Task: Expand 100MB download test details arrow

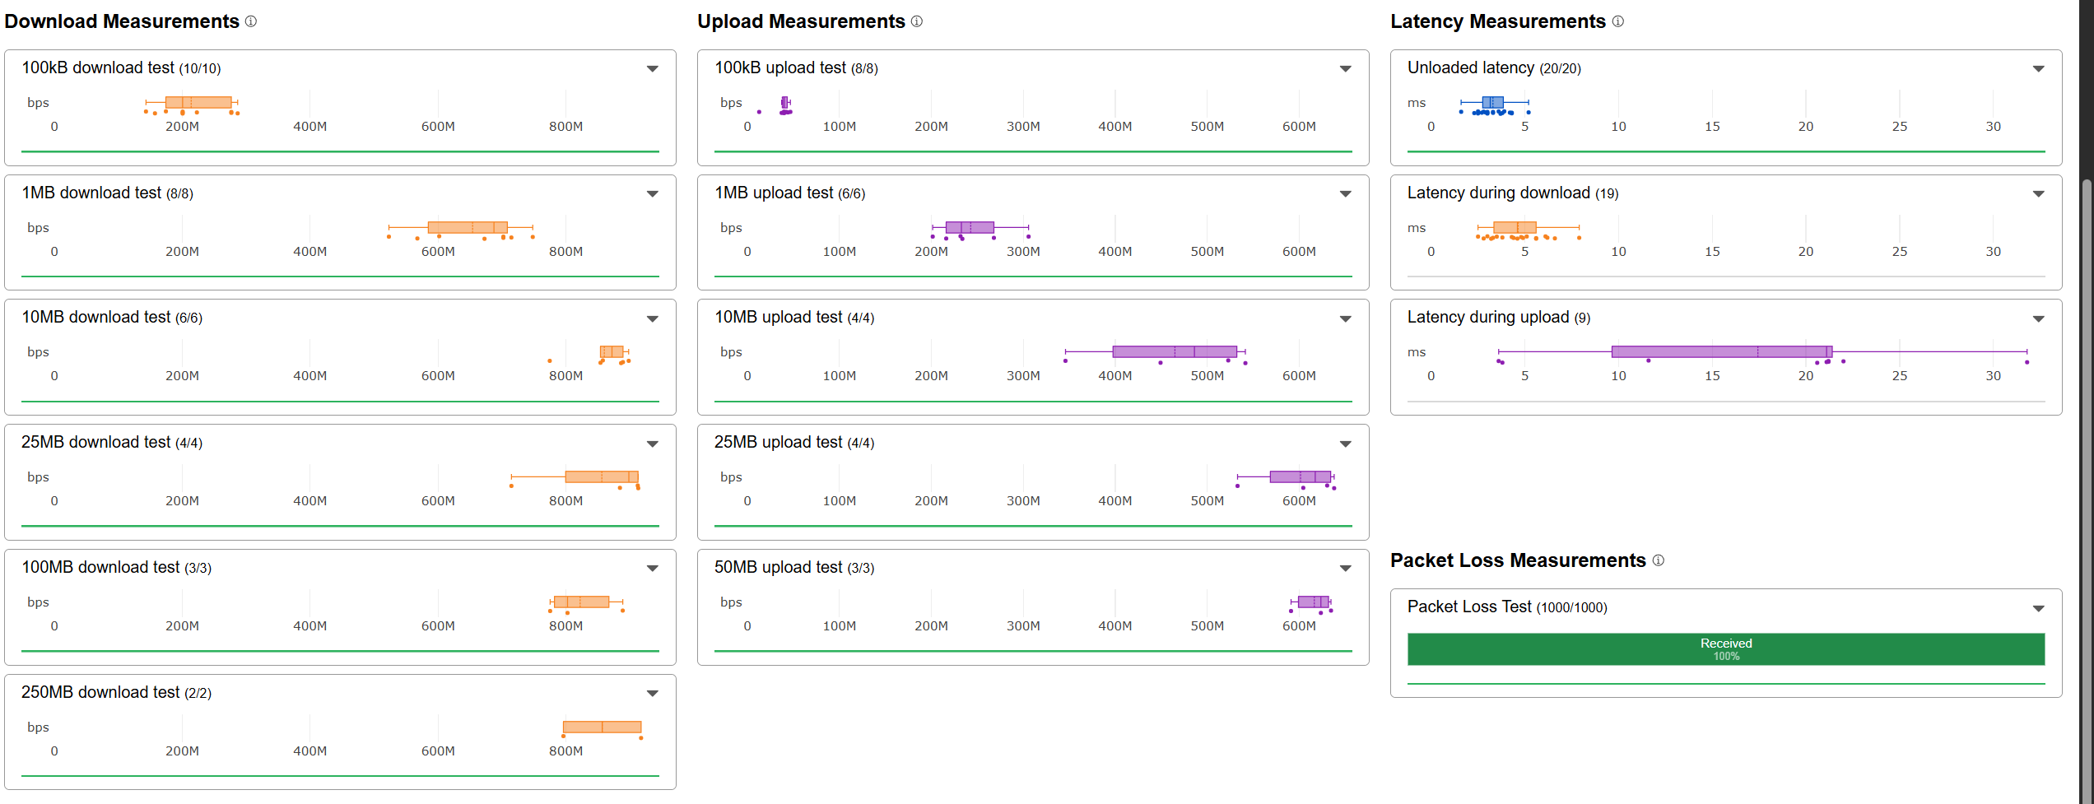Action: (x=653, y=569)
